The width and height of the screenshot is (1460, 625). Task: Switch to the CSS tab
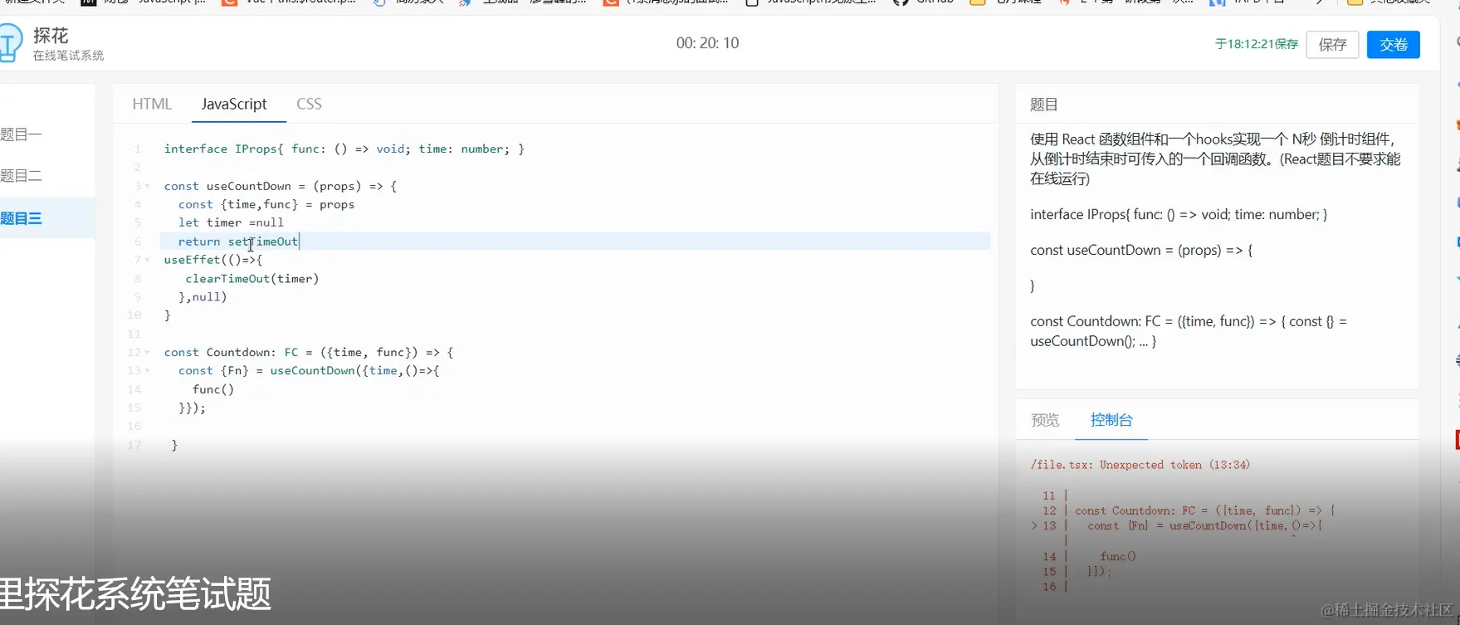(309, 104)
